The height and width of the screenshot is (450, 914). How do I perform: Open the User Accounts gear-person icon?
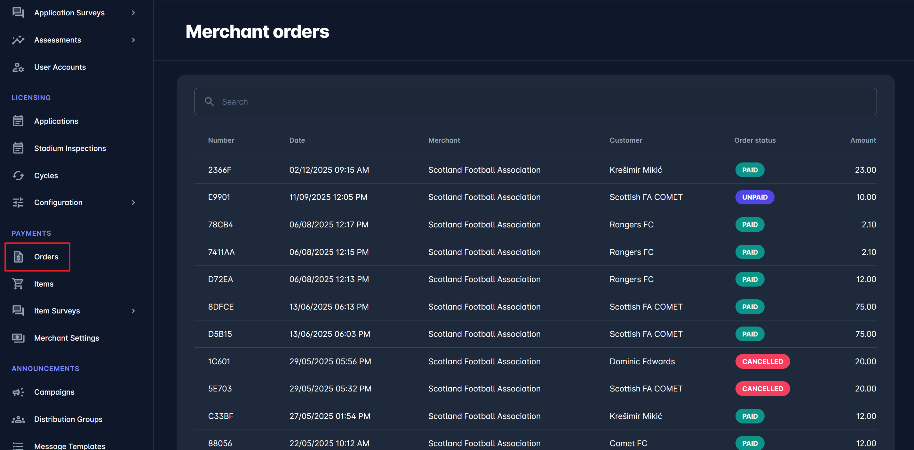coord(18,67)
